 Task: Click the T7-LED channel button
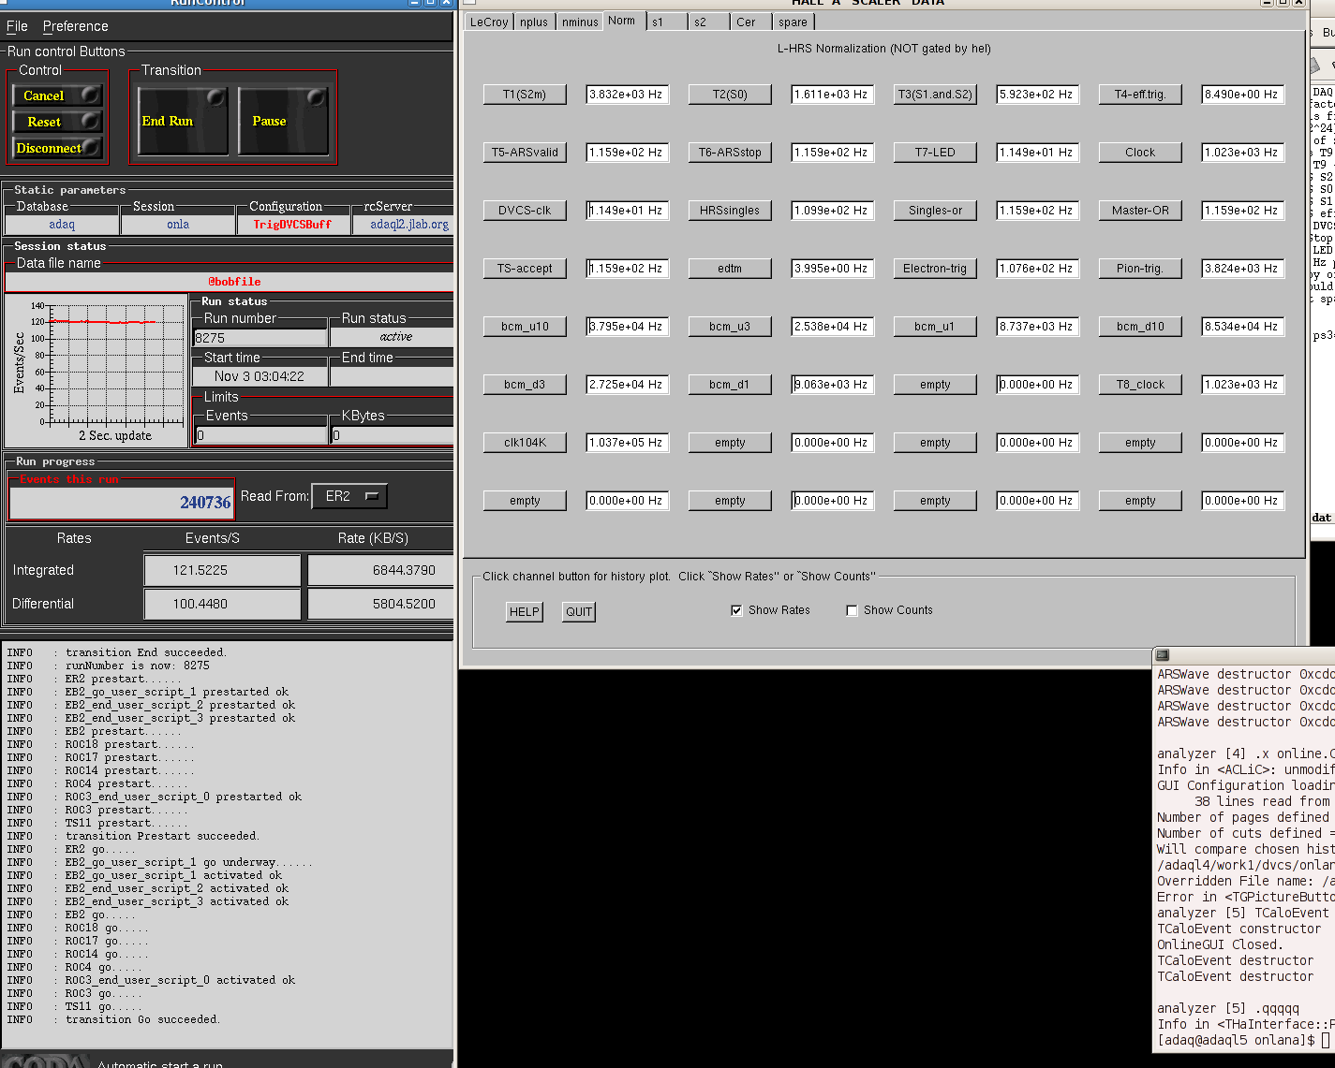pyautogui.click(x=935, y=153)
